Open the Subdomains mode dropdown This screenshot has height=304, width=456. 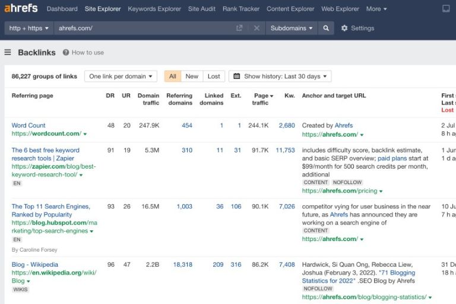(x=292, y=28)
